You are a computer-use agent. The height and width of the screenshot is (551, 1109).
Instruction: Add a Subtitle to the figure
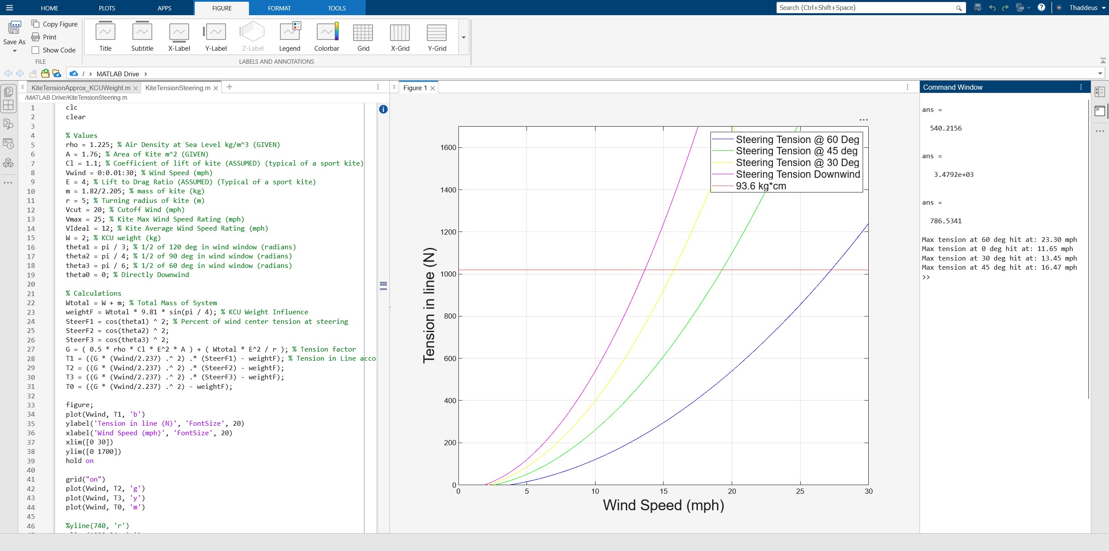tap(142, 36)
